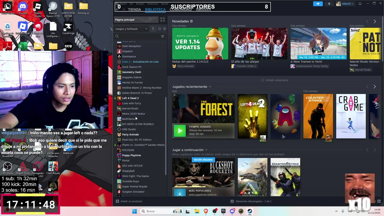This screenshot has height=216, width=384.
Task: Open Lunar Client desktop shortcut
Action: 7,8
